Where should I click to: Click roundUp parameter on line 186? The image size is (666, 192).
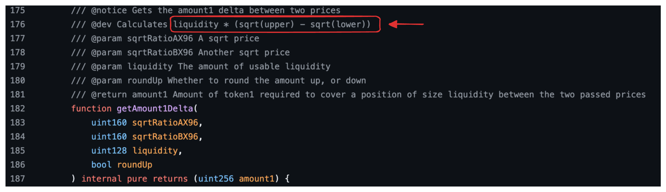pos(135,165)
